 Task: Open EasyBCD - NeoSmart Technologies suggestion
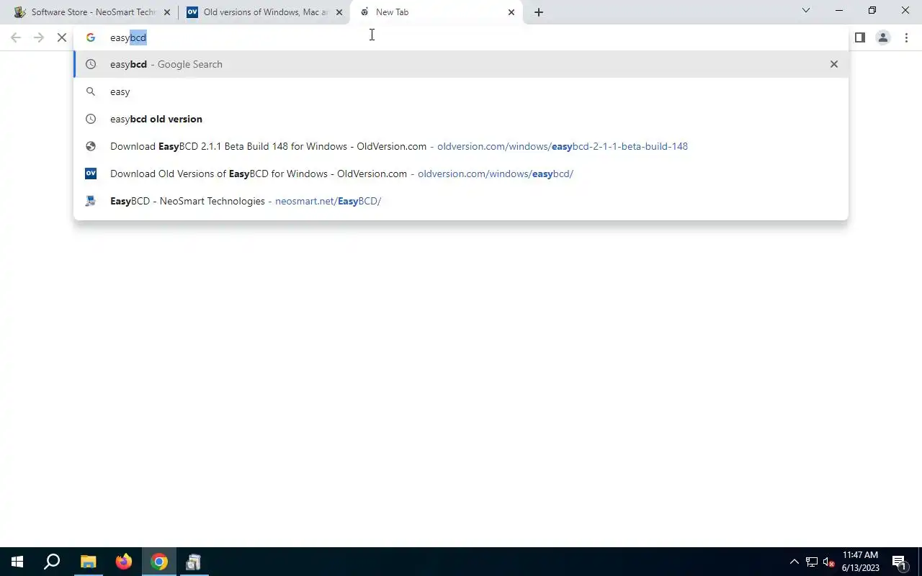click(x=461, y=201)
